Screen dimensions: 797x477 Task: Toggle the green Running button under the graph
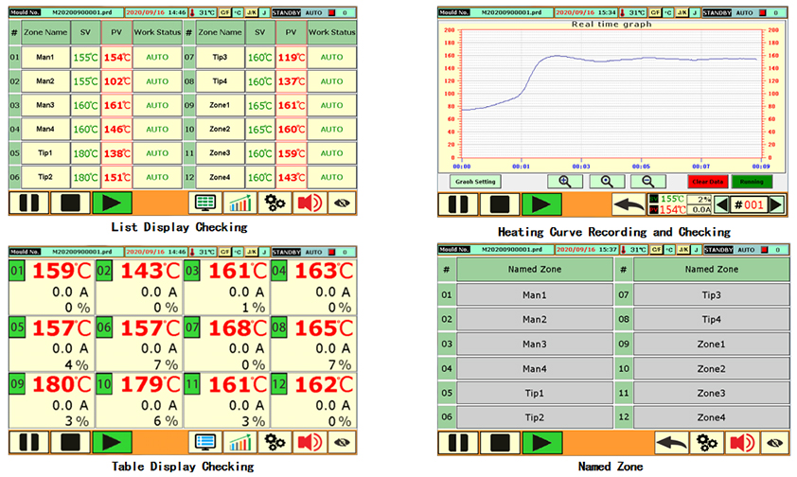(x=751, y=181)
